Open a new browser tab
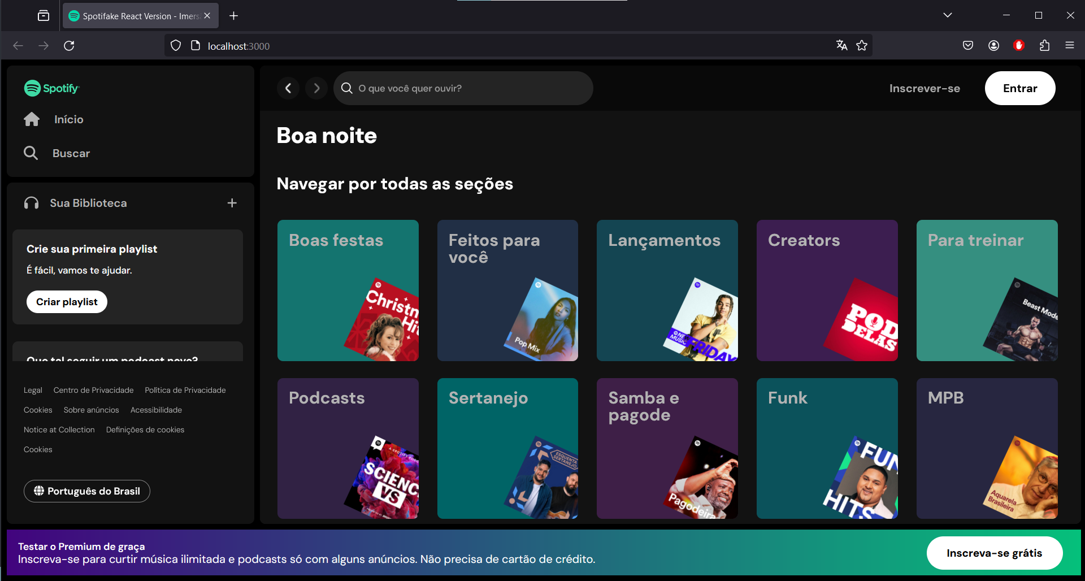Screen dimensions: 1085x581 point(233,16)
